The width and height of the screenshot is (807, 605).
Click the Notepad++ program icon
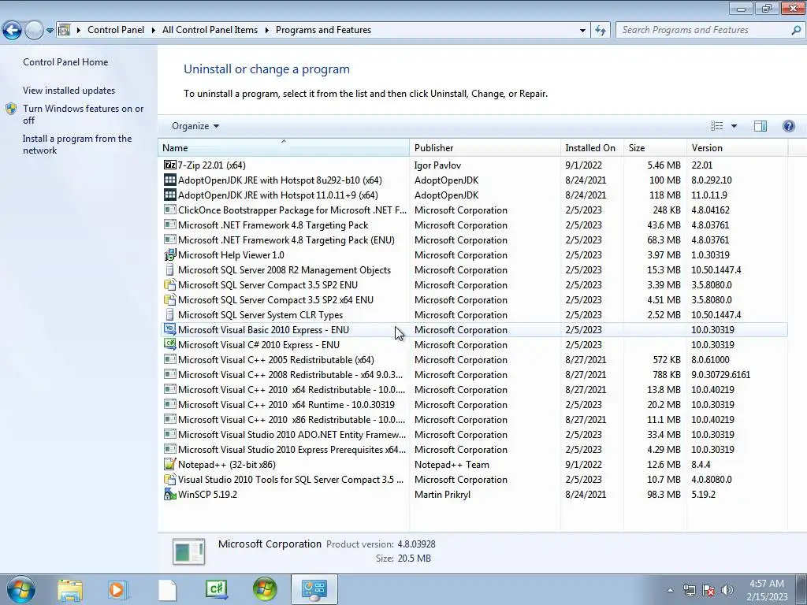tap(170, 465)
